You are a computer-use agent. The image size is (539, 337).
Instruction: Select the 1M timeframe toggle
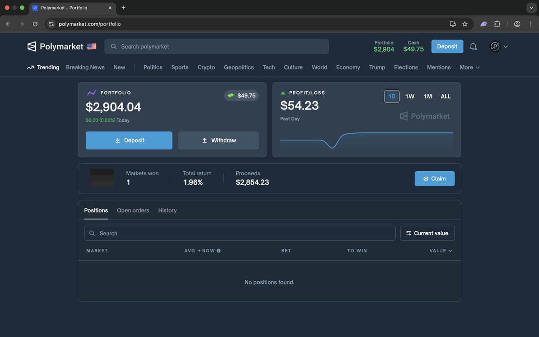point(427,96)
